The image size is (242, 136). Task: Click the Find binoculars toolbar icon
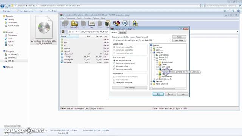point(107,24)
